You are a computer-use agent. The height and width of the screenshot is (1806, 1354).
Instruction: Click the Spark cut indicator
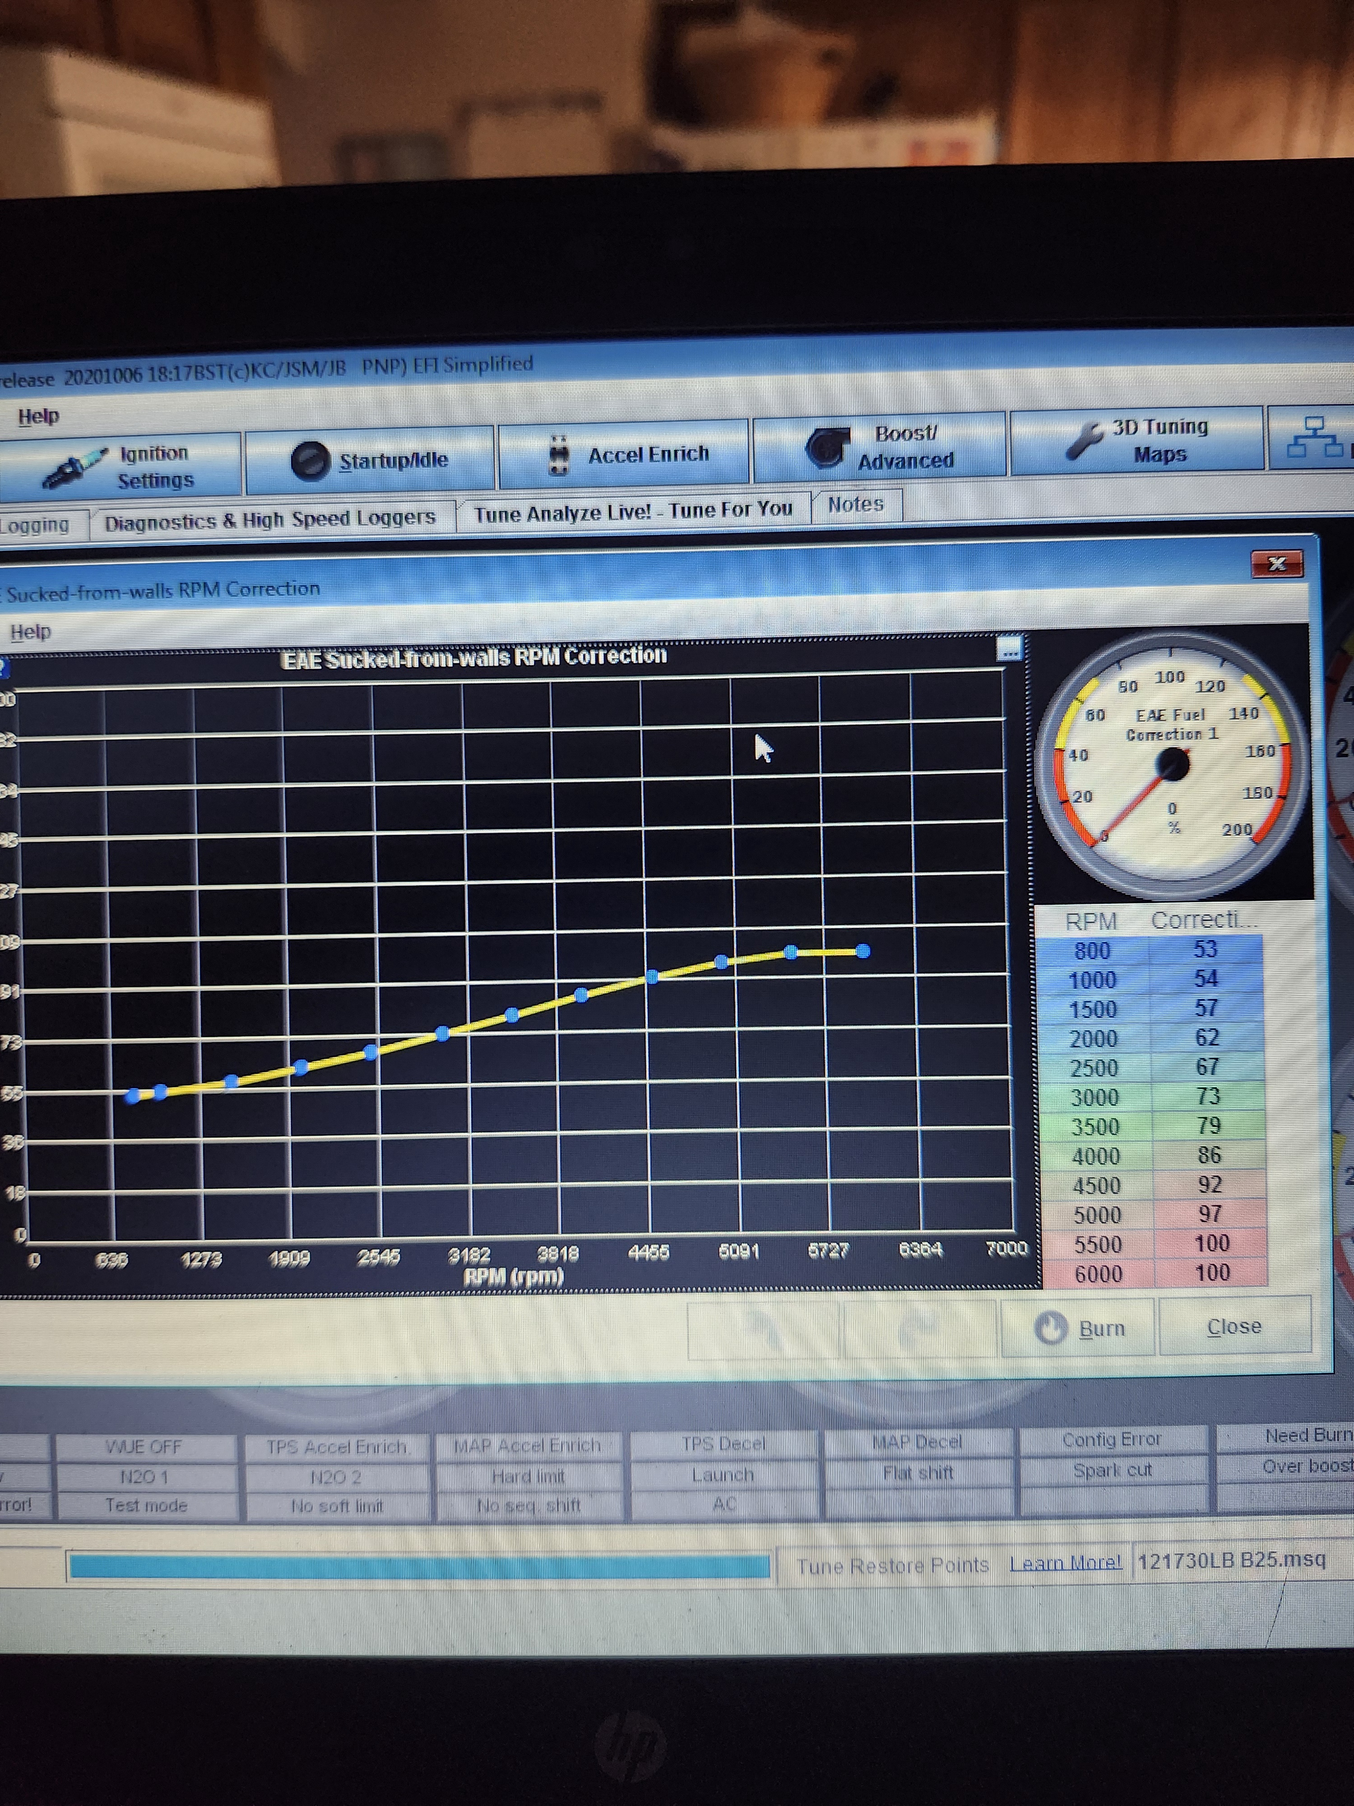(x=1113, y=1470)
